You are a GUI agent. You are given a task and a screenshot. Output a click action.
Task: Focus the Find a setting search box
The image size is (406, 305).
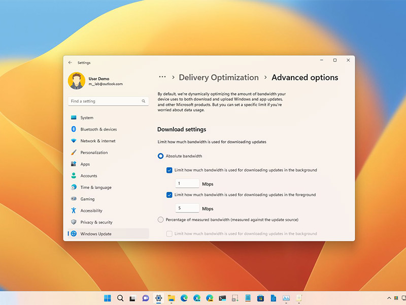point(108,101)
